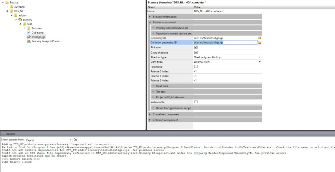The height and width of the screenshot is (172, 335).
Task: Click the dtsnligs.igs shape file icon
Action: (x=29, y=37)
